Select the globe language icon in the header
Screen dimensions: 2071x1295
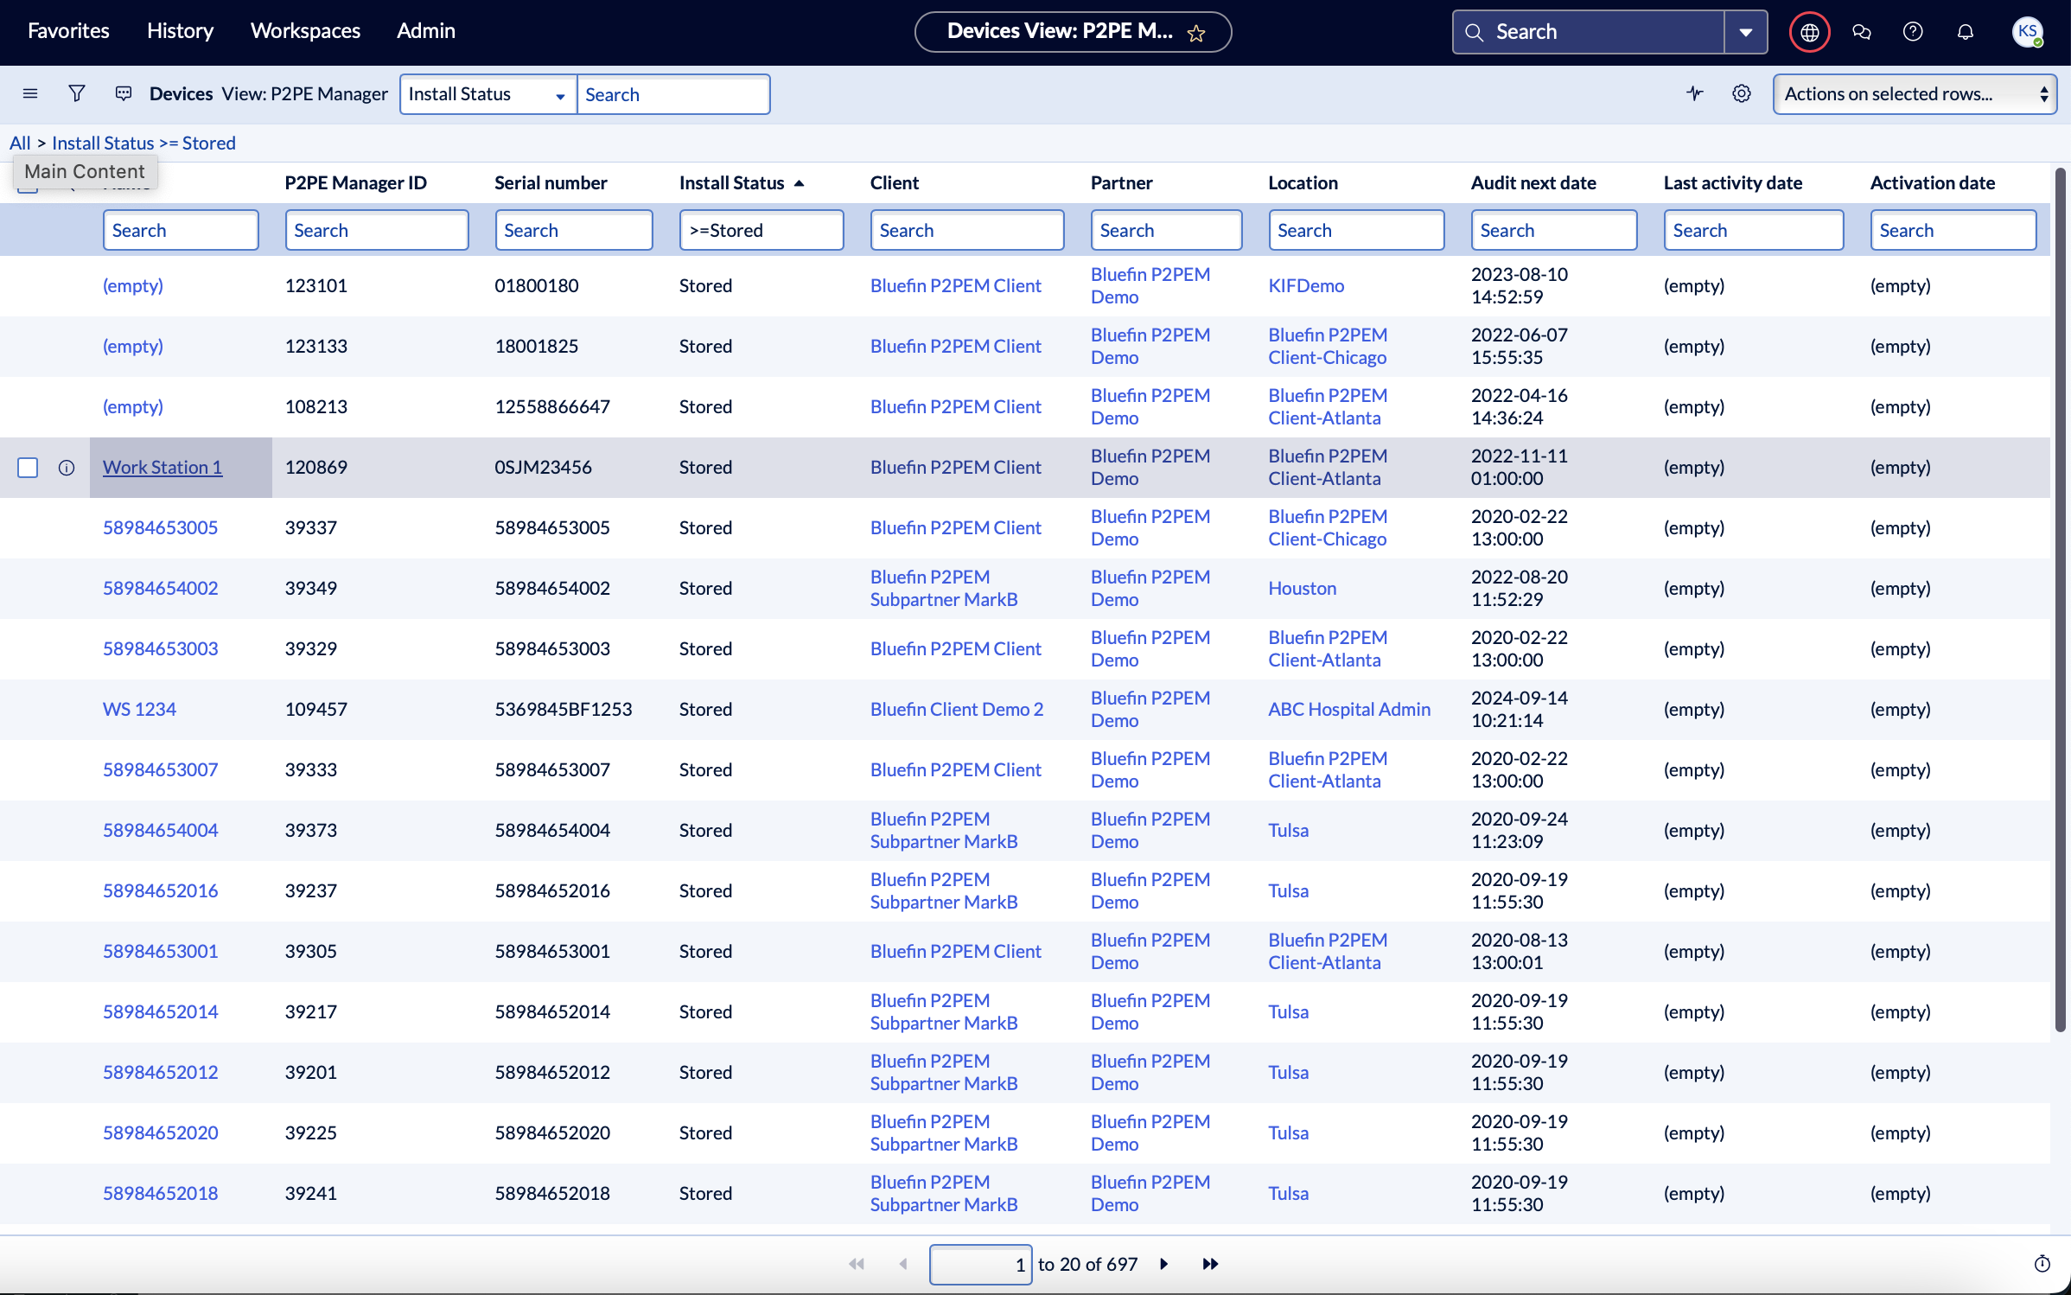click(1808, 32)
